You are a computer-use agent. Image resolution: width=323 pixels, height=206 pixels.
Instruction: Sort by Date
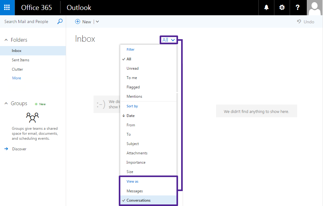click(148, 116)
